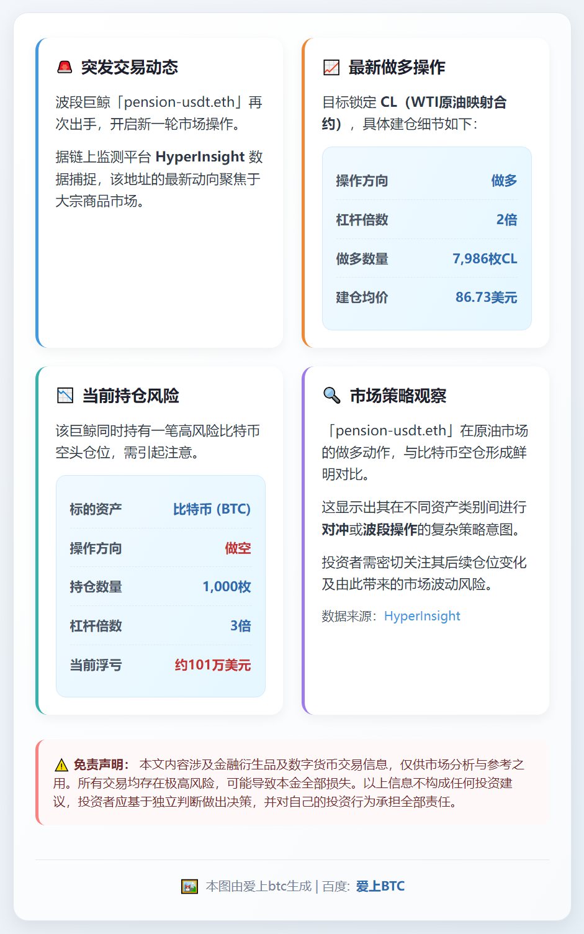Click the 突发交易动态 heading

pyautogui.click(x=130, y=67)
